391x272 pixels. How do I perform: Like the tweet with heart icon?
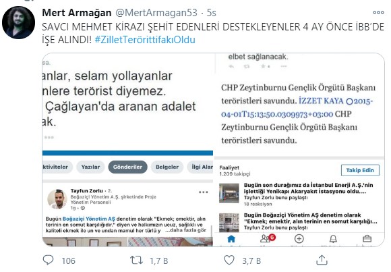(229, 260)
